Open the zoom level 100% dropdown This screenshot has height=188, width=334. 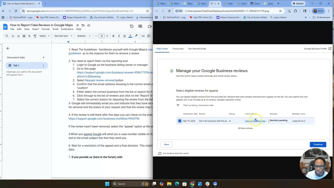click(x=44, y=36)
